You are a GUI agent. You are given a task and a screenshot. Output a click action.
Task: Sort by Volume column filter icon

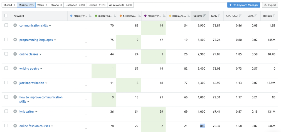[x=205, y=16]
